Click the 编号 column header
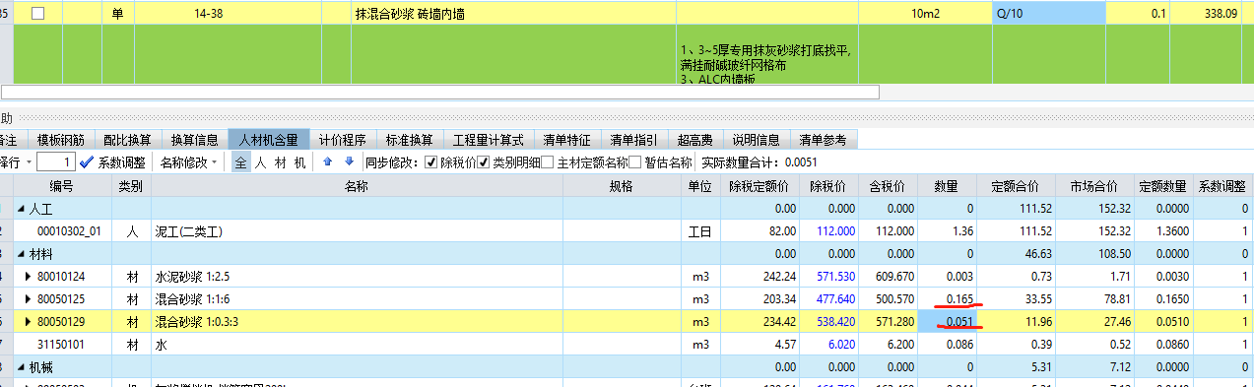 (x=63, y=186)
